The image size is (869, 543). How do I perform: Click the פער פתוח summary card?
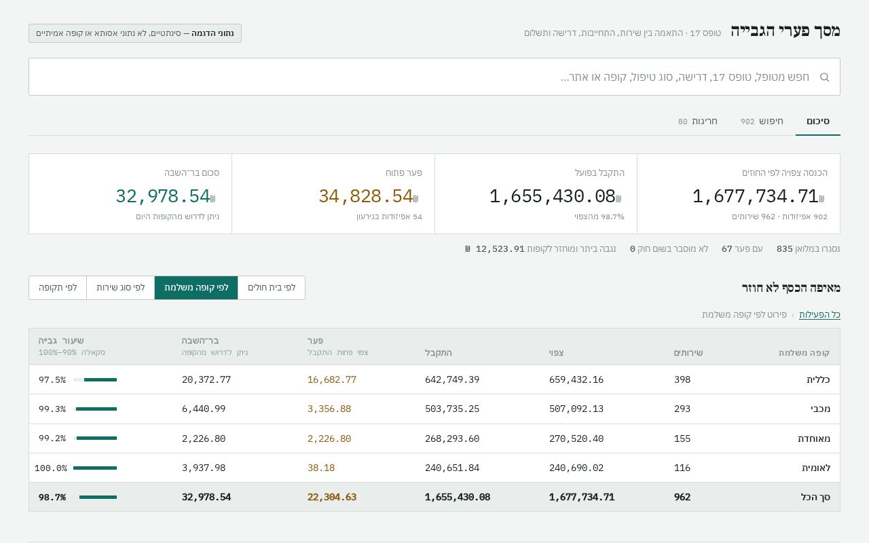click(x=333, y=193)
